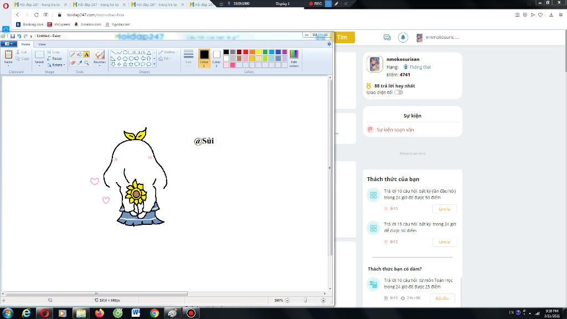The image size is (567, 319).
Task: Select the Fill with color bucket tool
Action: (x=80, y=55)
